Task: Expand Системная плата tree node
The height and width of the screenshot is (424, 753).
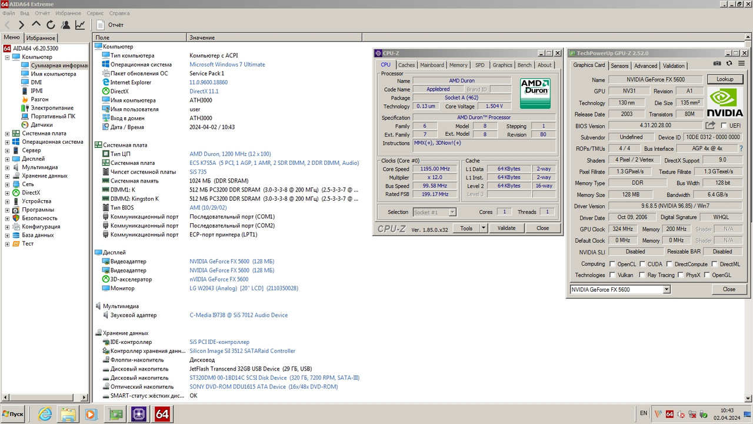Action: [x=7, y=134]
